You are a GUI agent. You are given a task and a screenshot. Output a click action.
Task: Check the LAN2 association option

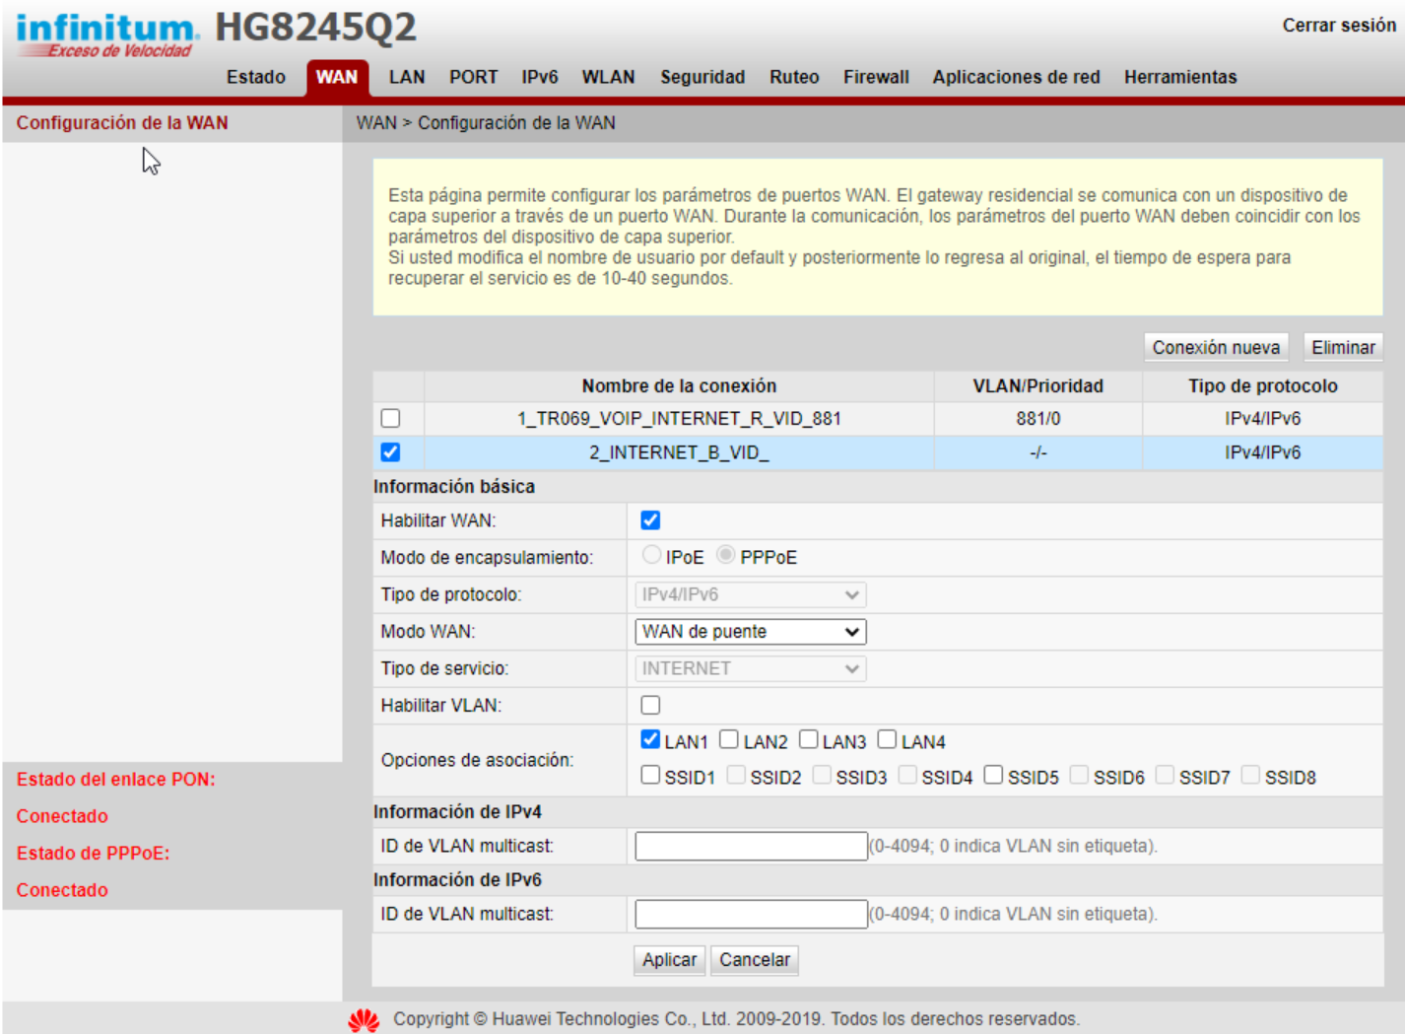pos(729,740)
